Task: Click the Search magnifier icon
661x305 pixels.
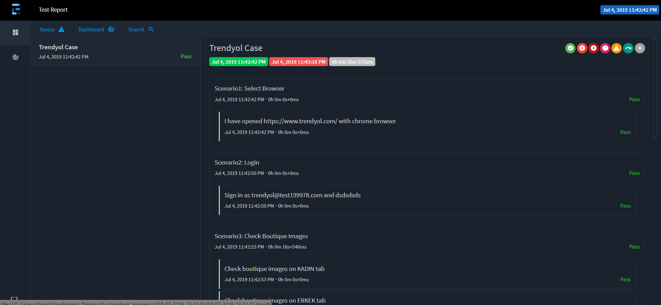Action: 151,29
